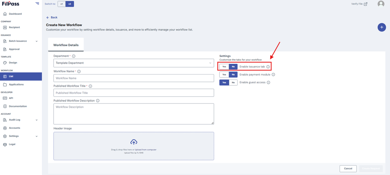Switch to version v2
Viewport: 390px width, 175px height.
[x=70, y=4]
